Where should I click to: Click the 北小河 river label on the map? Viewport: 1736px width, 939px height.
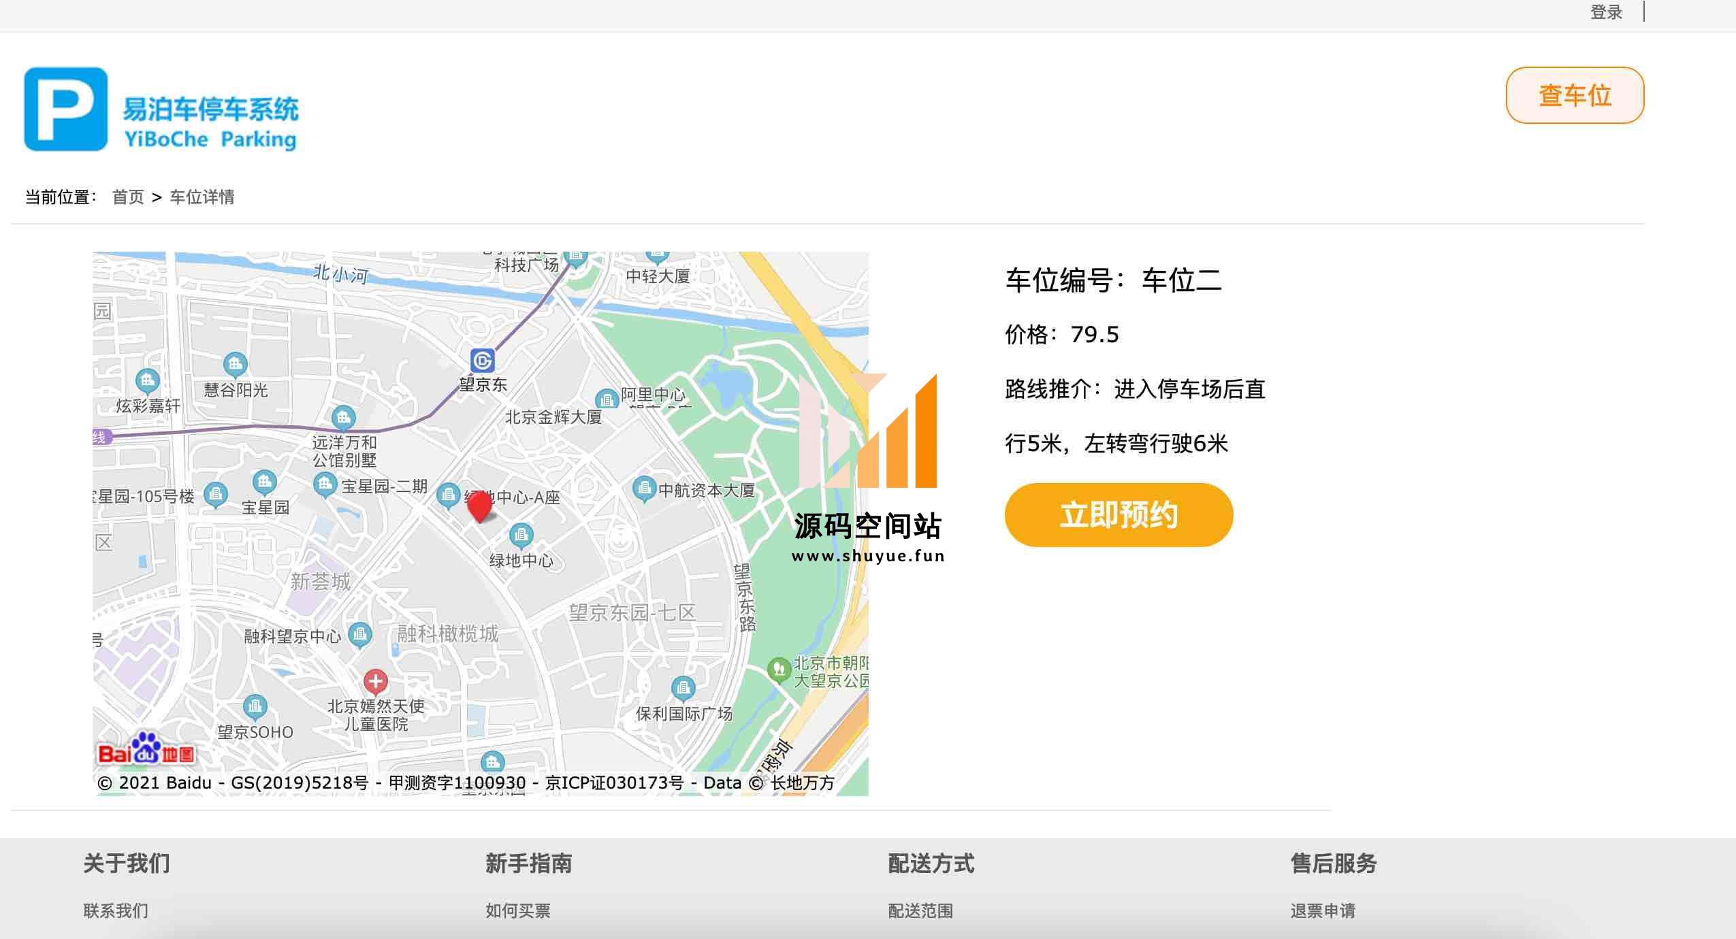coord(340,274)
